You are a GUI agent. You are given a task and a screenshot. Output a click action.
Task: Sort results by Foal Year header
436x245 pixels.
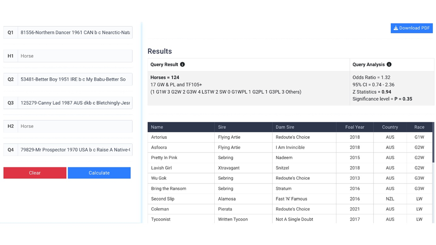click(354, 127)
